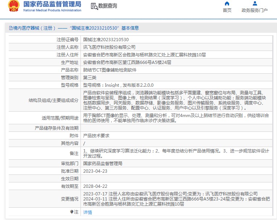Select expiry date 2028-04-22
This screenshot has width=277, height=220.
(95, 186)
